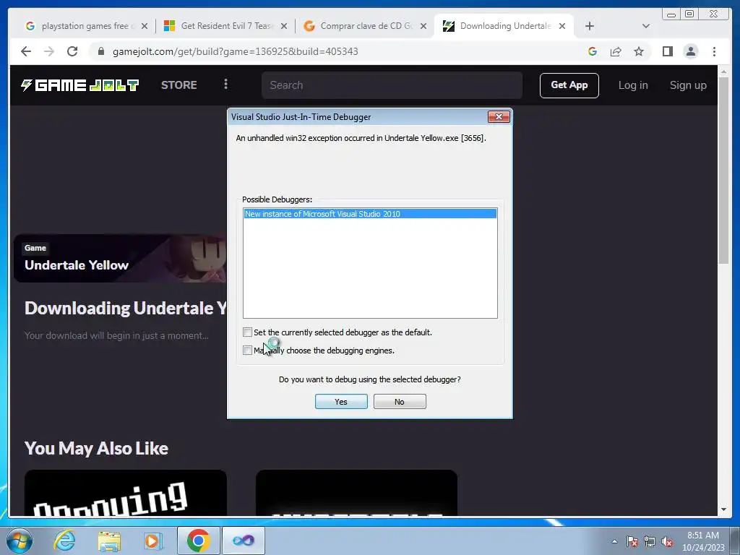Open the STORE menu item
The image size is (740, 555).
click(179, 85)
